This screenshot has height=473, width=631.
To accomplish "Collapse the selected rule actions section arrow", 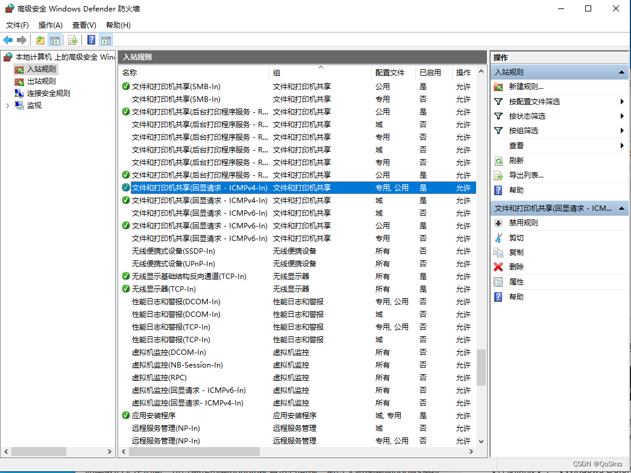I will pyautogui.click(x=621, y=208).
